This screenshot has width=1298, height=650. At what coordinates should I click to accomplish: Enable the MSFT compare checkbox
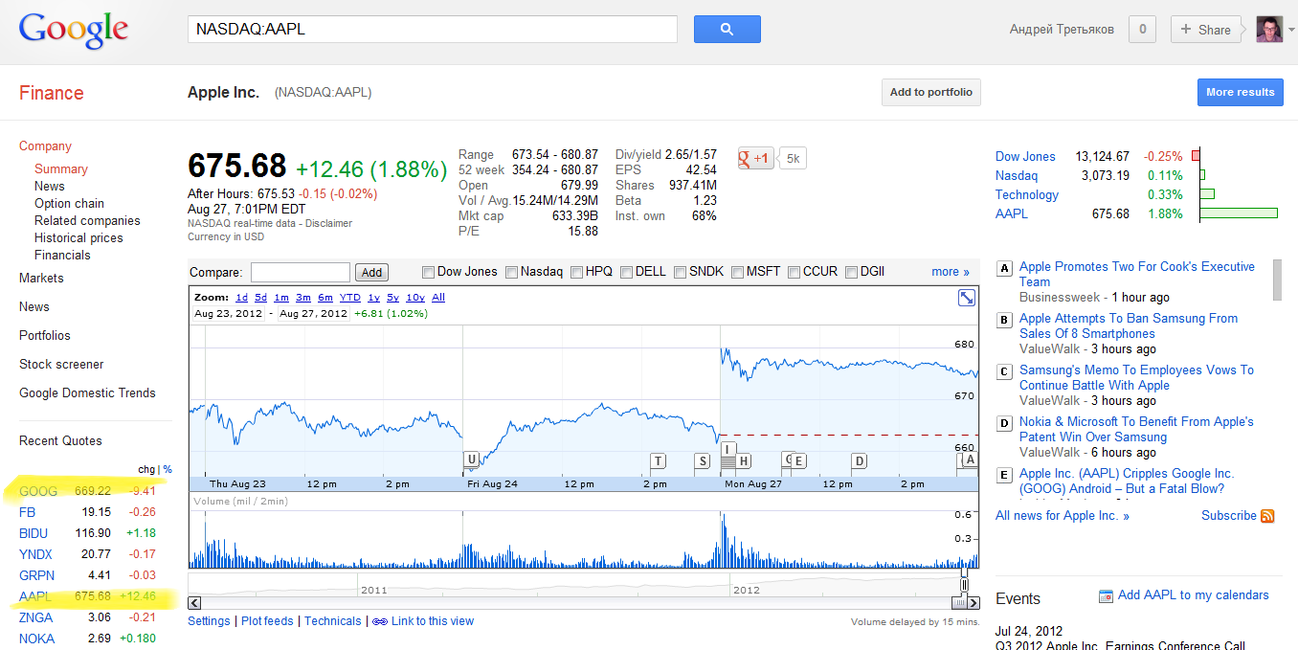pyautogui.click(x=738, y=272)
